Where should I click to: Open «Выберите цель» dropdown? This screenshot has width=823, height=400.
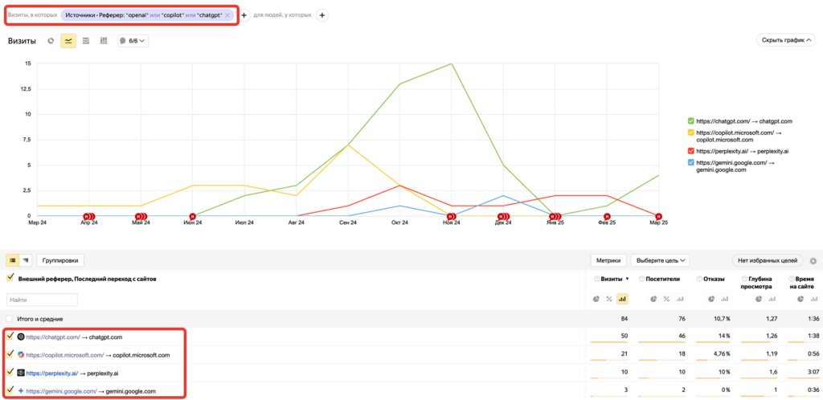click(x=661, y=260)
